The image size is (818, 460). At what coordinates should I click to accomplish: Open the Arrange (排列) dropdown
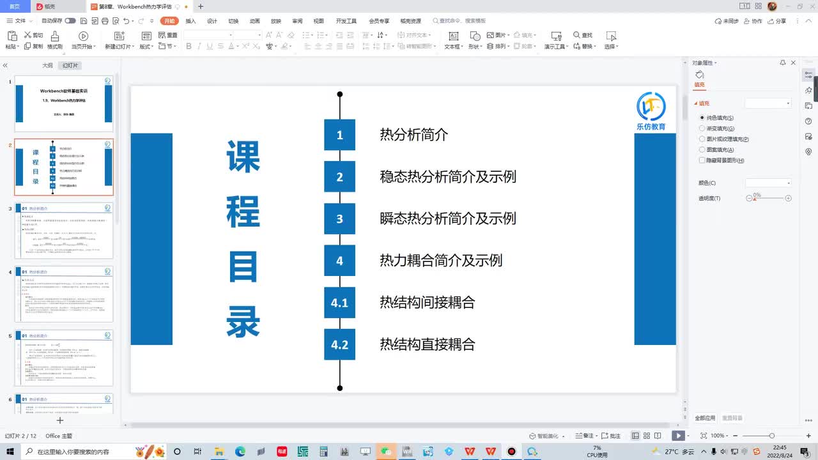(499, 47)
